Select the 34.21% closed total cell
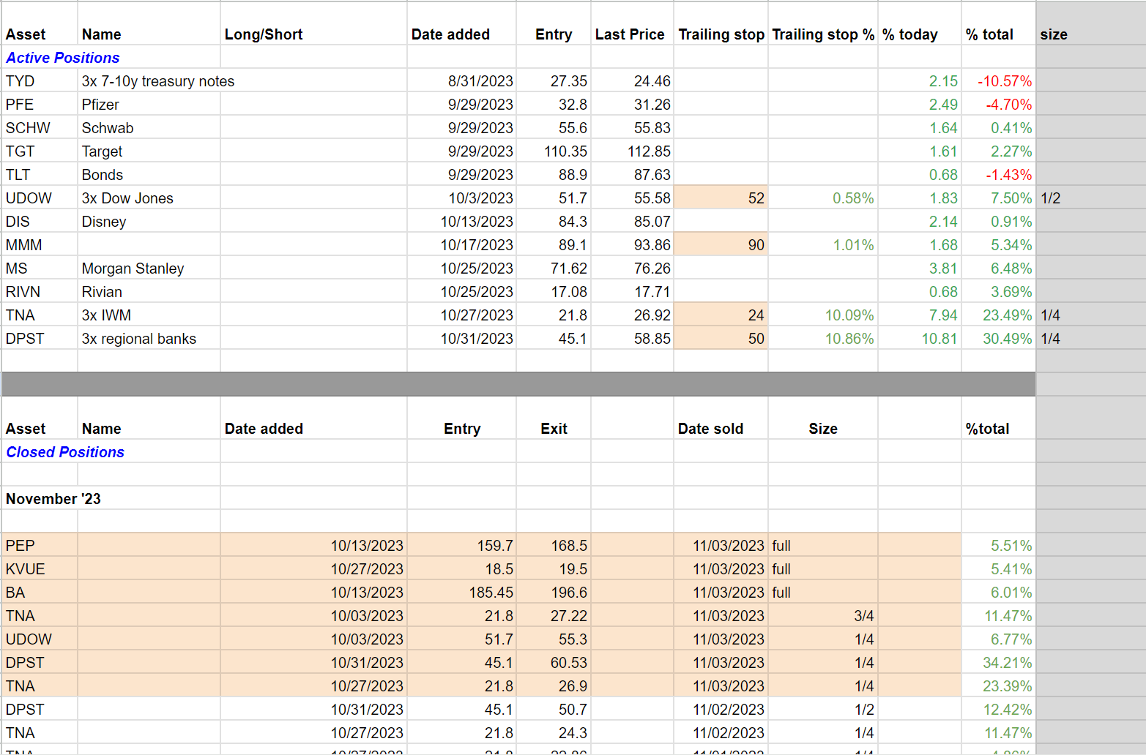 pyautogui.click(x=999, y=663)
